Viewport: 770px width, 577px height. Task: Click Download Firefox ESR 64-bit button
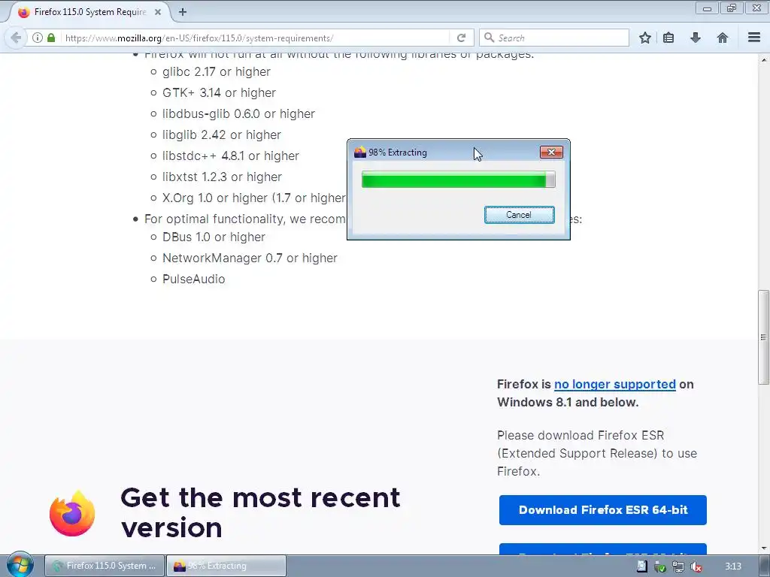602,510
